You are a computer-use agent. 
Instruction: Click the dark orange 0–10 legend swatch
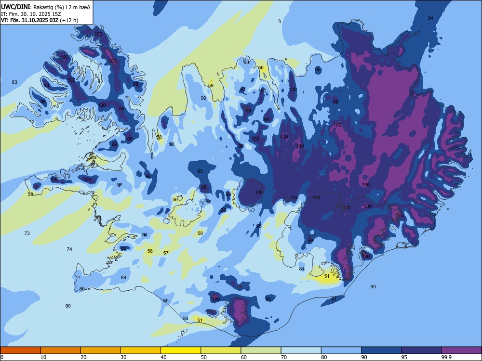[20, 350]
